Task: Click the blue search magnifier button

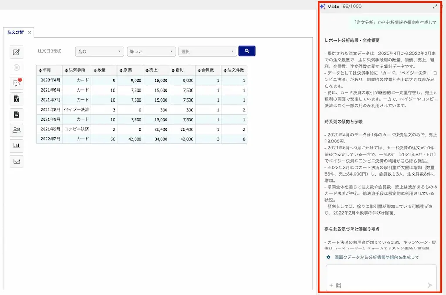Action: click(247, 51)
